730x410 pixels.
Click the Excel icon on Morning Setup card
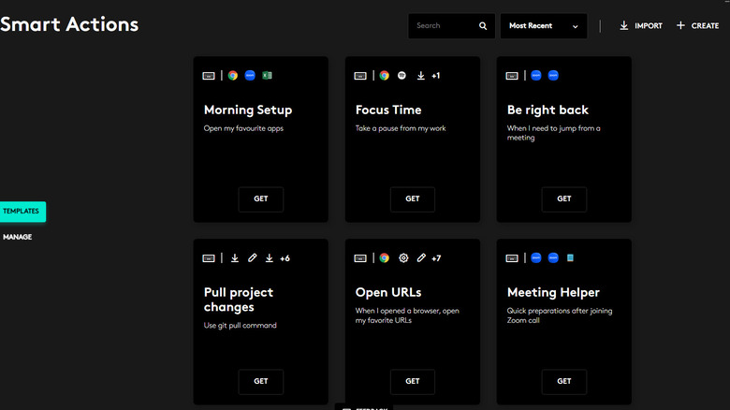coord(267,75)
